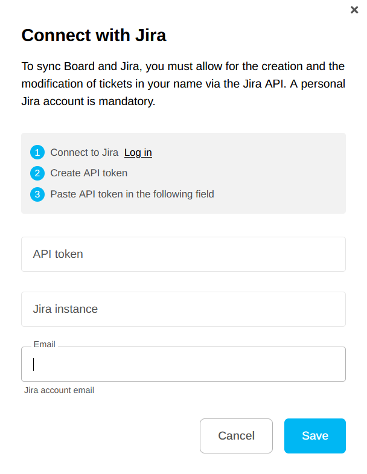Click inside the Email text field

(x=183, y=365)
